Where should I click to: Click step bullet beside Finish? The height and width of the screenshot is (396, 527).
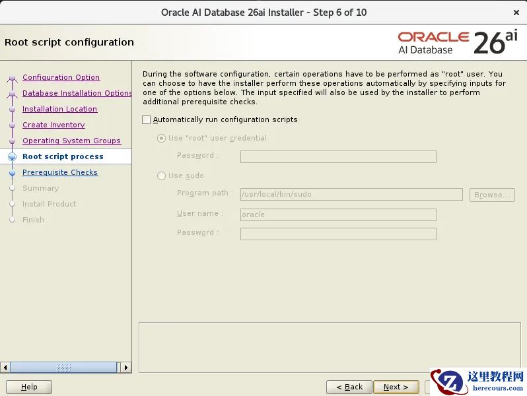[13, 220]
